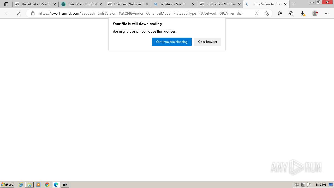Click the 6:39 PM clock
Screen dimensions: 334x188
pos(320,185)
